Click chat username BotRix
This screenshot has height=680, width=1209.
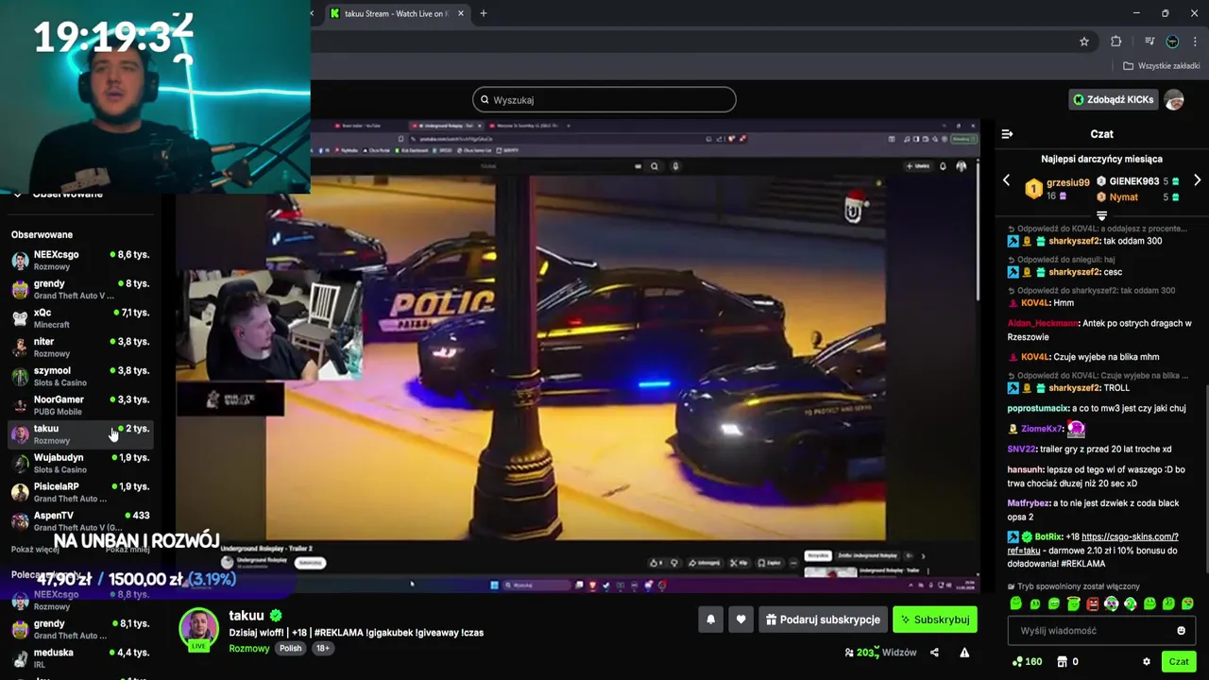coord(1048,536)
